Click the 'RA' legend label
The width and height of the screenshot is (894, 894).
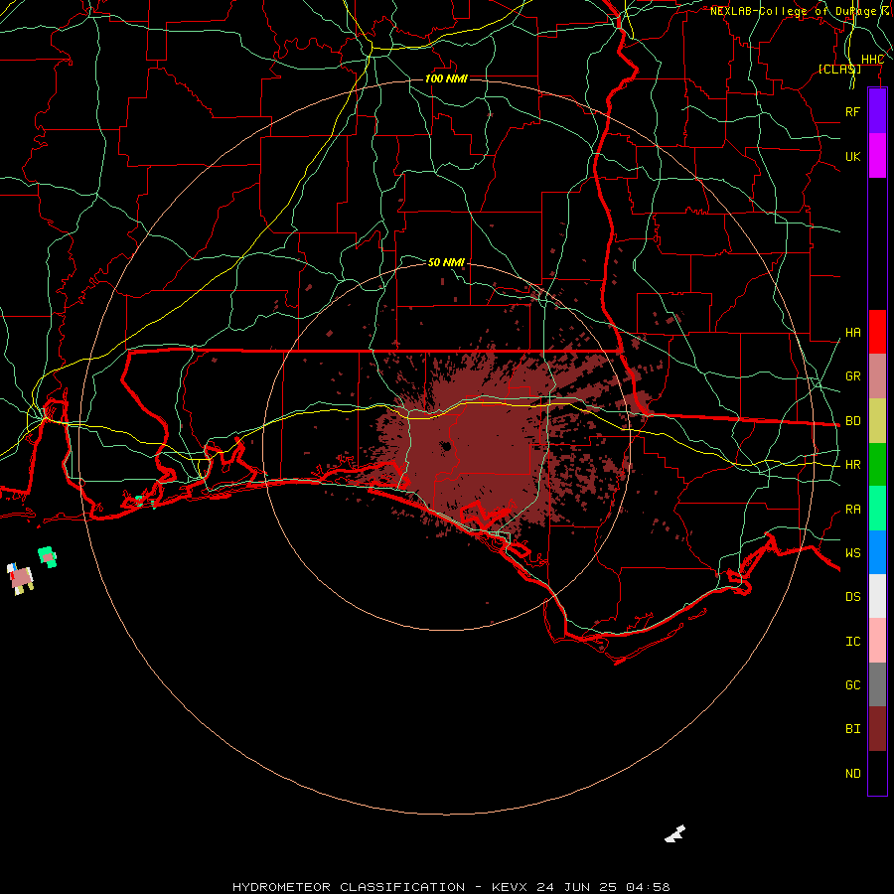click(852, 510)
